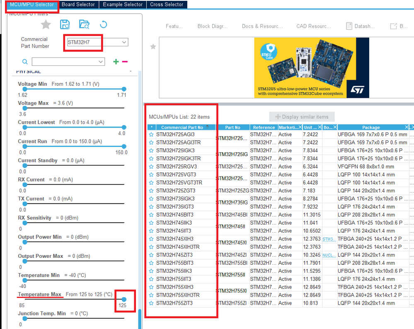Click the load saved search folder icon

[x=84, y=24]
